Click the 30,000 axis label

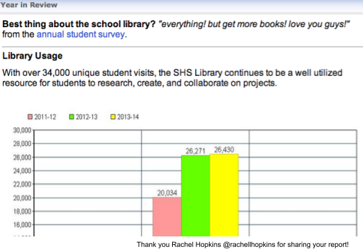(x=22, y=130)
